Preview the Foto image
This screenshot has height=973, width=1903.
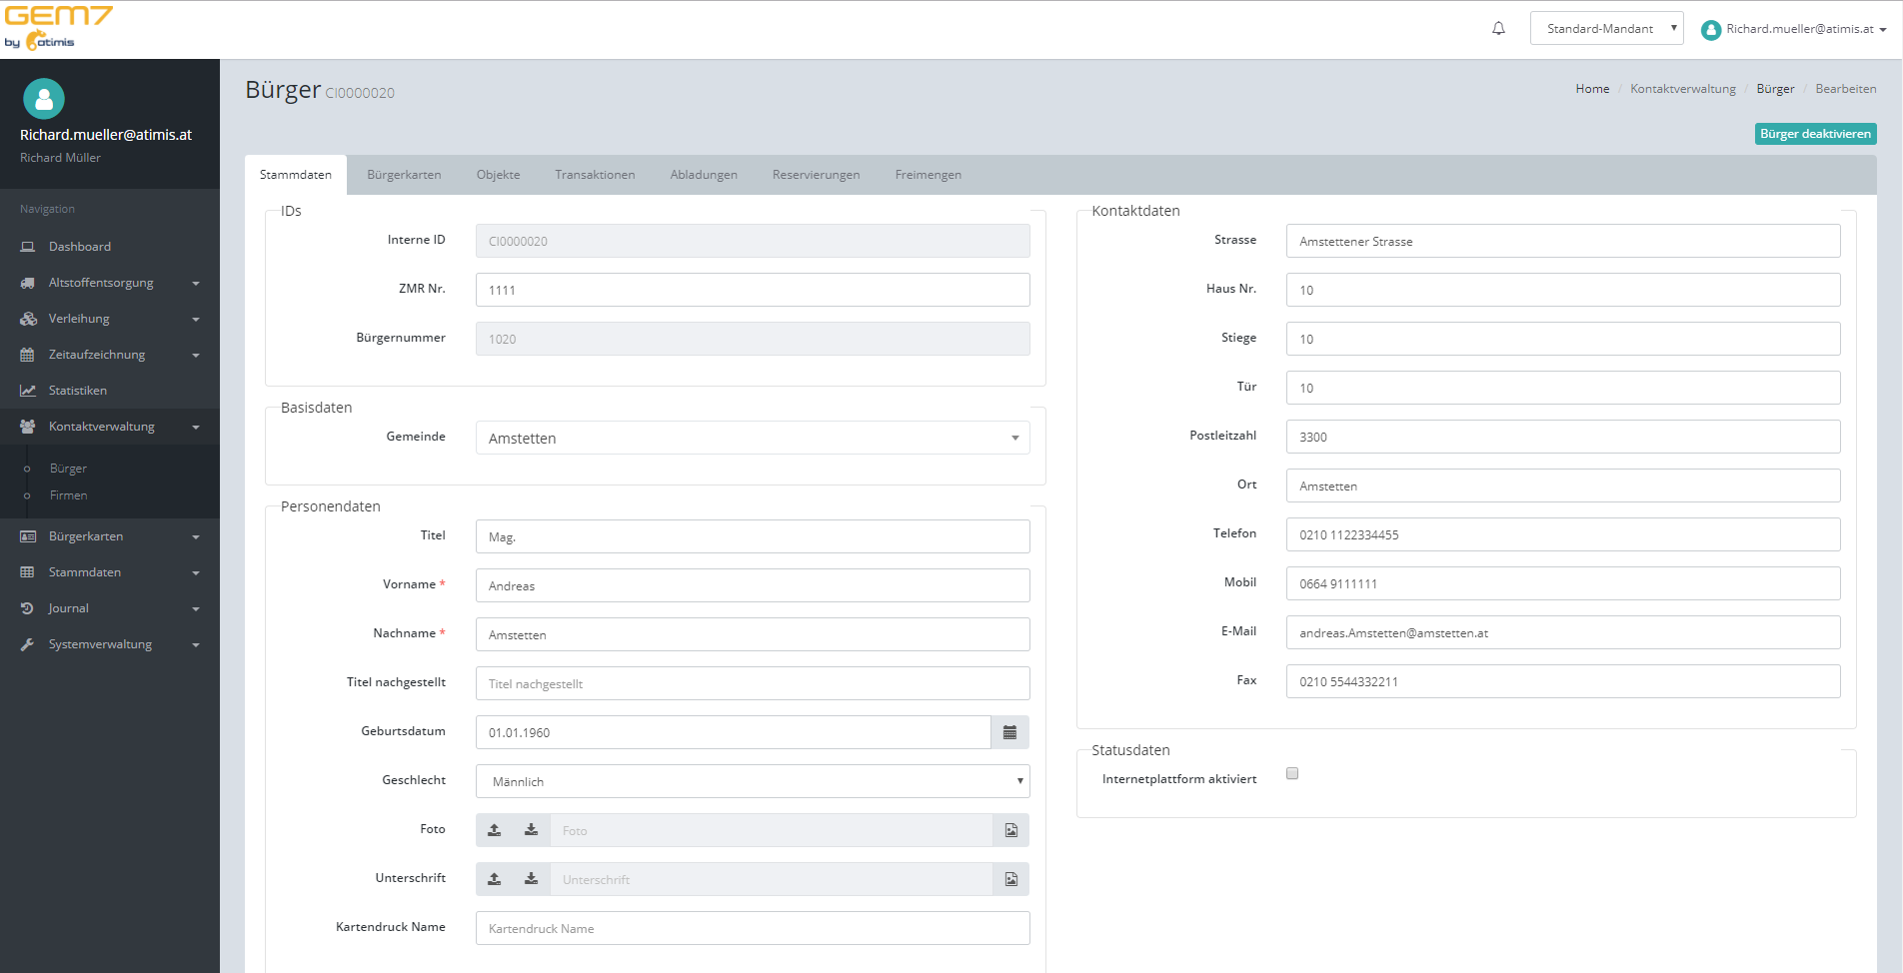pyautogui.click(x=1011, y=830)
